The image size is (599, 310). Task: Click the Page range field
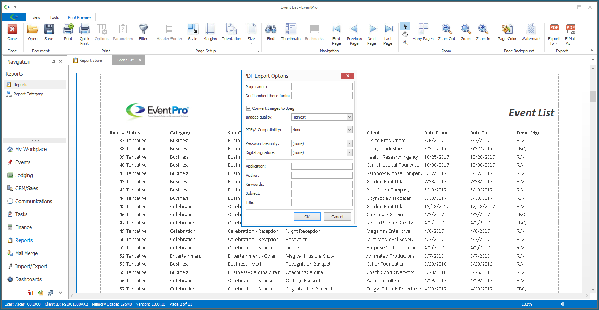[x=322, y=87]
